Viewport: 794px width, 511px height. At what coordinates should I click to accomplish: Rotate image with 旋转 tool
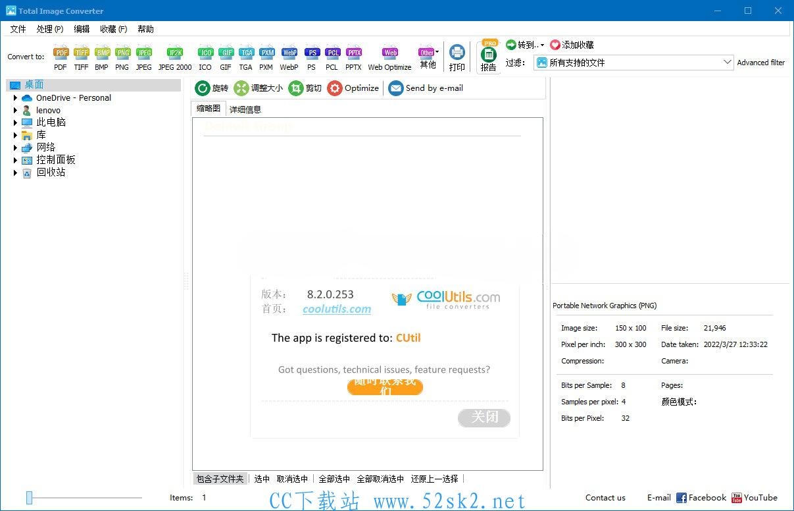(212, 88)
